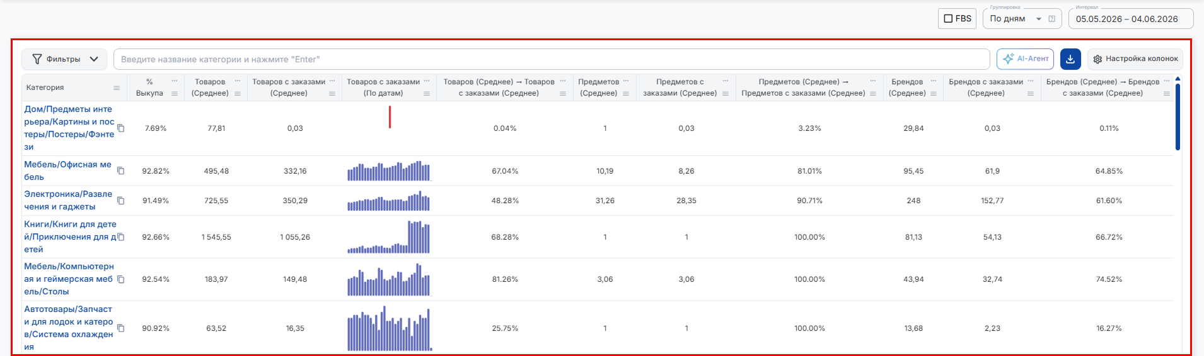Open the column menu of Категория header
1204x356 pixels.
click(117, 88)
